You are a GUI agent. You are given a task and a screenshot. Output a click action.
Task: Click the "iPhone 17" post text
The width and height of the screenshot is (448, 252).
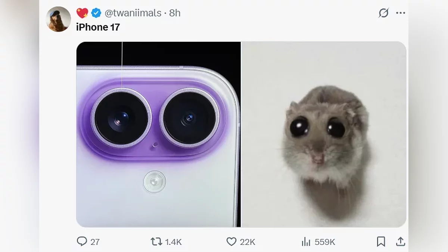click(98, 27)
